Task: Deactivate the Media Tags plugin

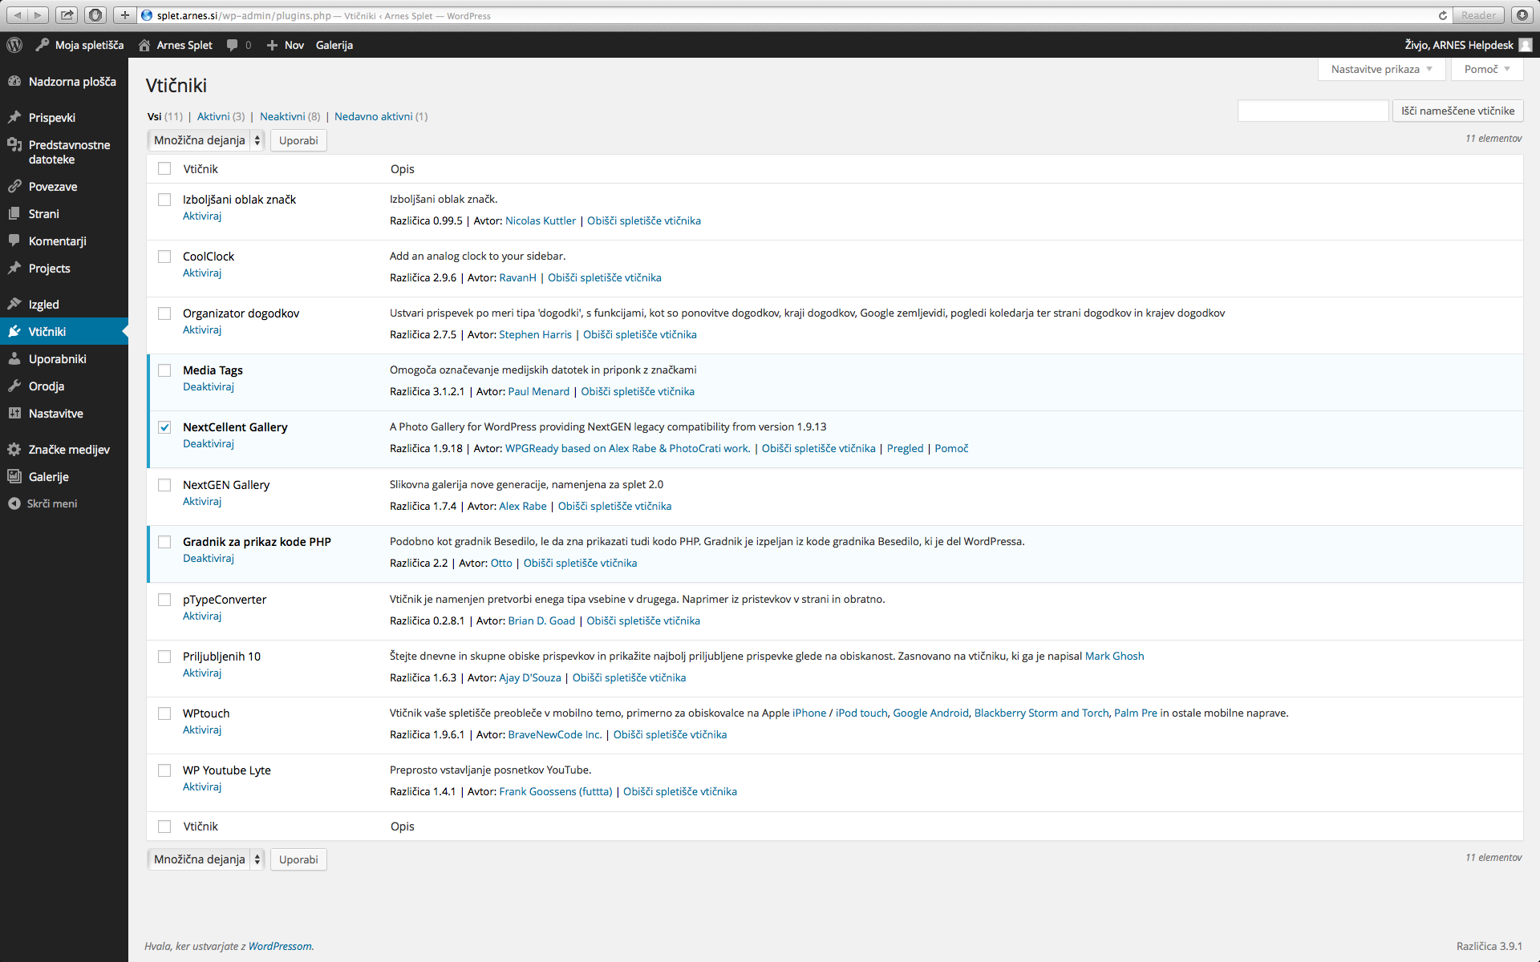Action: (x=209, y=386)
